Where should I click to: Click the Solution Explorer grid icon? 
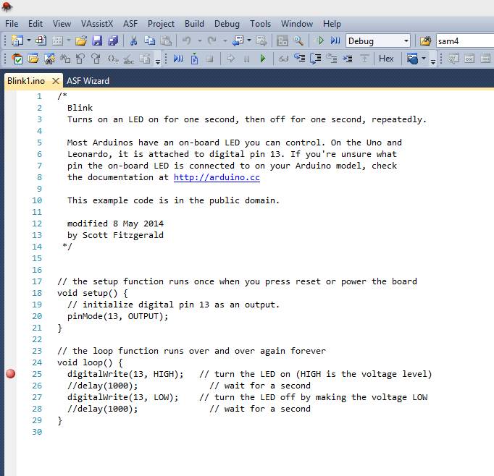point(282,41)
